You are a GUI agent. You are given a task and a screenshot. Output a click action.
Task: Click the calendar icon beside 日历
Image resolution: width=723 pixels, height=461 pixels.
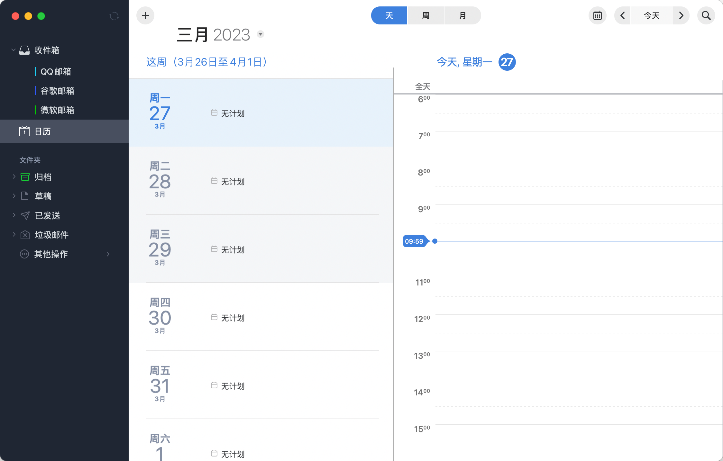point(24,131)
